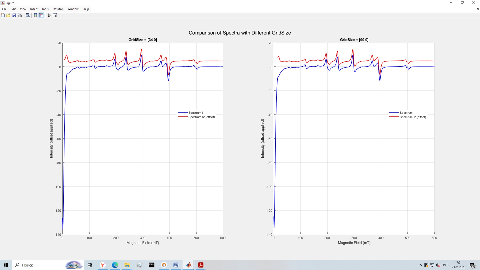
Task: Open the clock showing 17:21
Action: (458, 265)
